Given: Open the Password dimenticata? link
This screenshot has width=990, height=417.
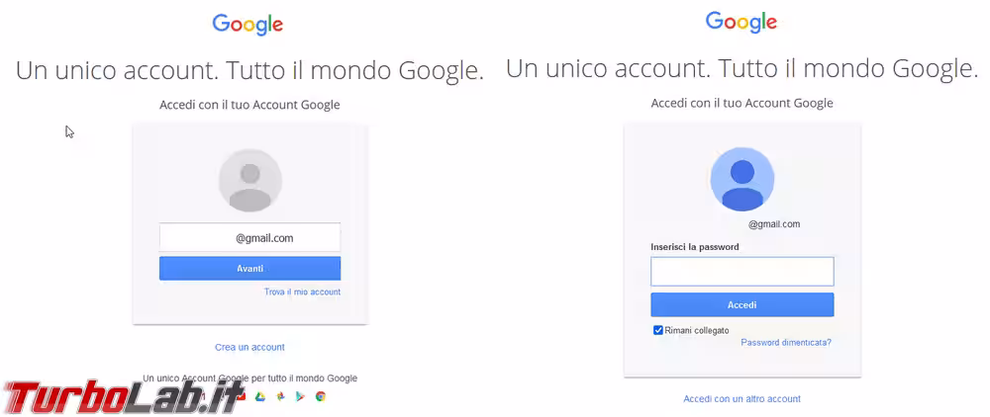Looking at the screenshot, I should 786,343.
